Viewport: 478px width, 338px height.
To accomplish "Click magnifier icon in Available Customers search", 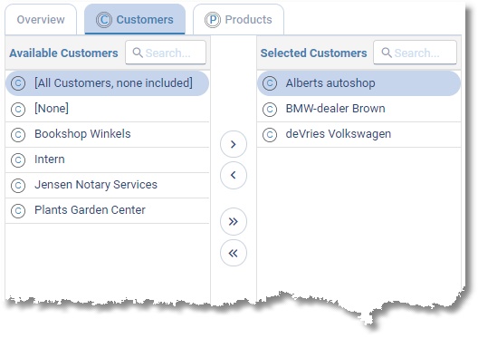I will click(138, 53).
